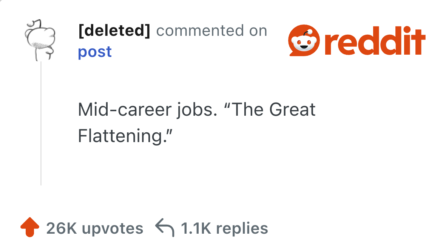Image resolution: width=443 pixels, height=245 pixels.
Task: Open the "1.1K replies" thread
Action: pos(224,228)
